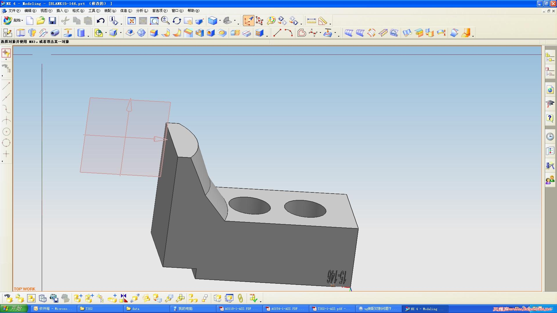Image resolution: width=557 pixels, height=313 pixels.
Task: Click the Cylinder primitive icon
Action: click(x=81, y=33)
